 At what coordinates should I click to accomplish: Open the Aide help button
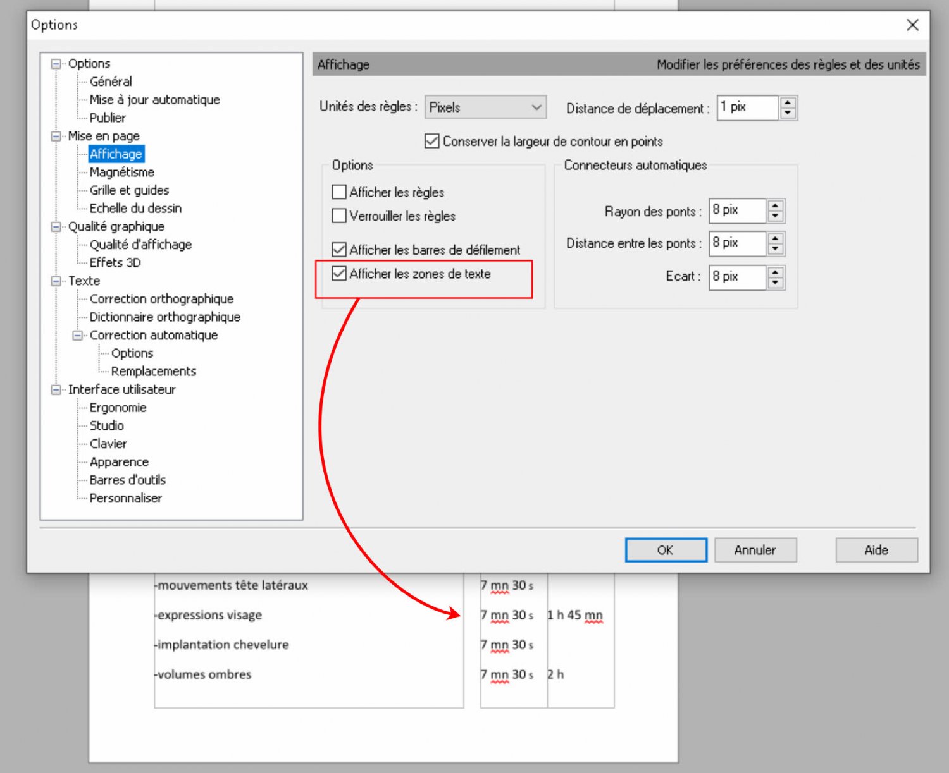pos(876,549)
